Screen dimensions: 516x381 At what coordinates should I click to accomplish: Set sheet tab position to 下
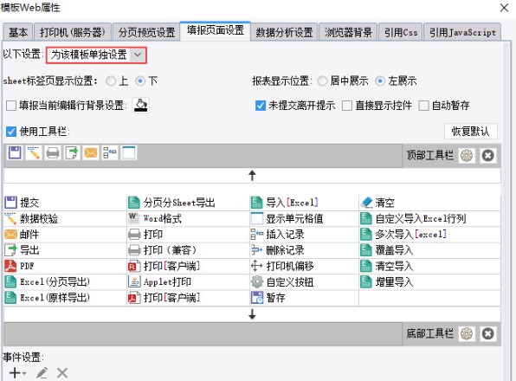click(x=140, y=81)
